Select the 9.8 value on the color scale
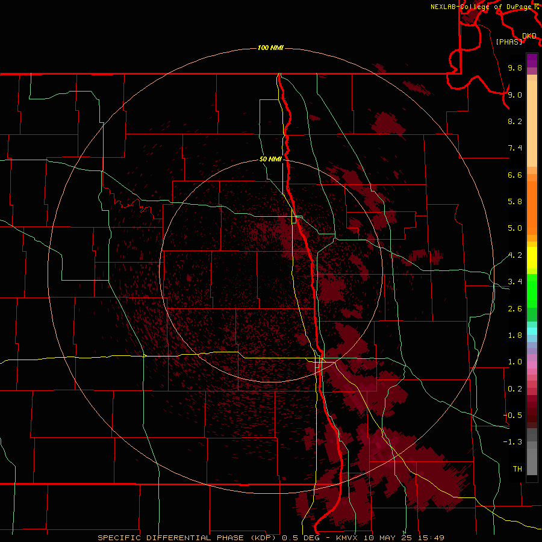542x542 pixels. 515,67
